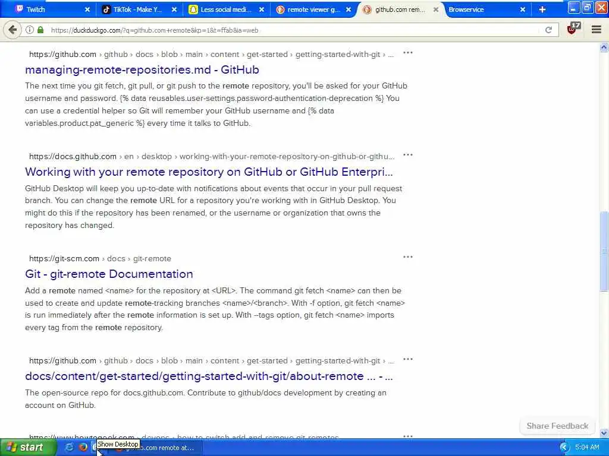The width and height of the screenshot is (609, 456).
Task: Launch Internet Explorer from quick launch
Action: [69, 447]
